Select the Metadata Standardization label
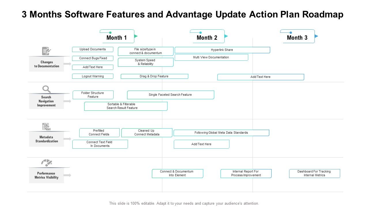The width and height of the screenshot is (369, 207). (x=47, y=139)
